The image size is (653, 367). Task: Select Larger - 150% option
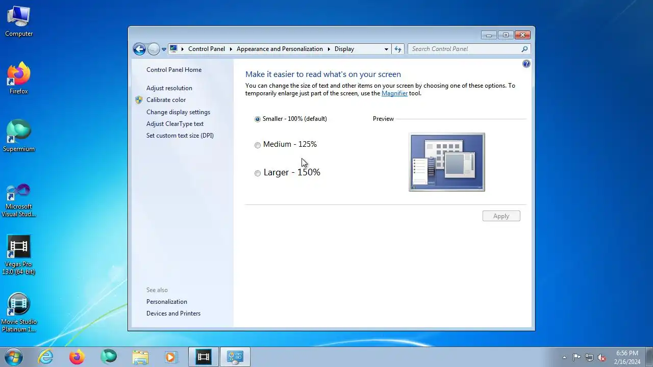pyautogui.click(x=287, y=173)
